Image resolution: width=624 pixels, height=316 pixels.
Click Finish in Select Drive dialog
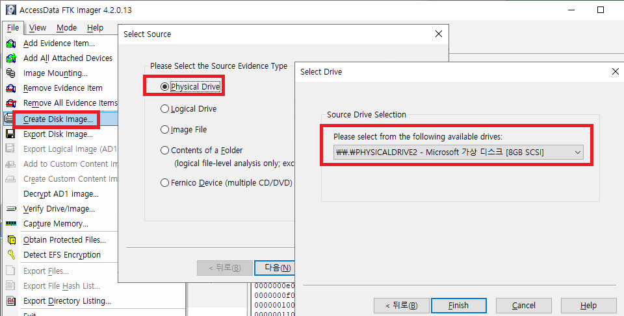tap(458, 306)
